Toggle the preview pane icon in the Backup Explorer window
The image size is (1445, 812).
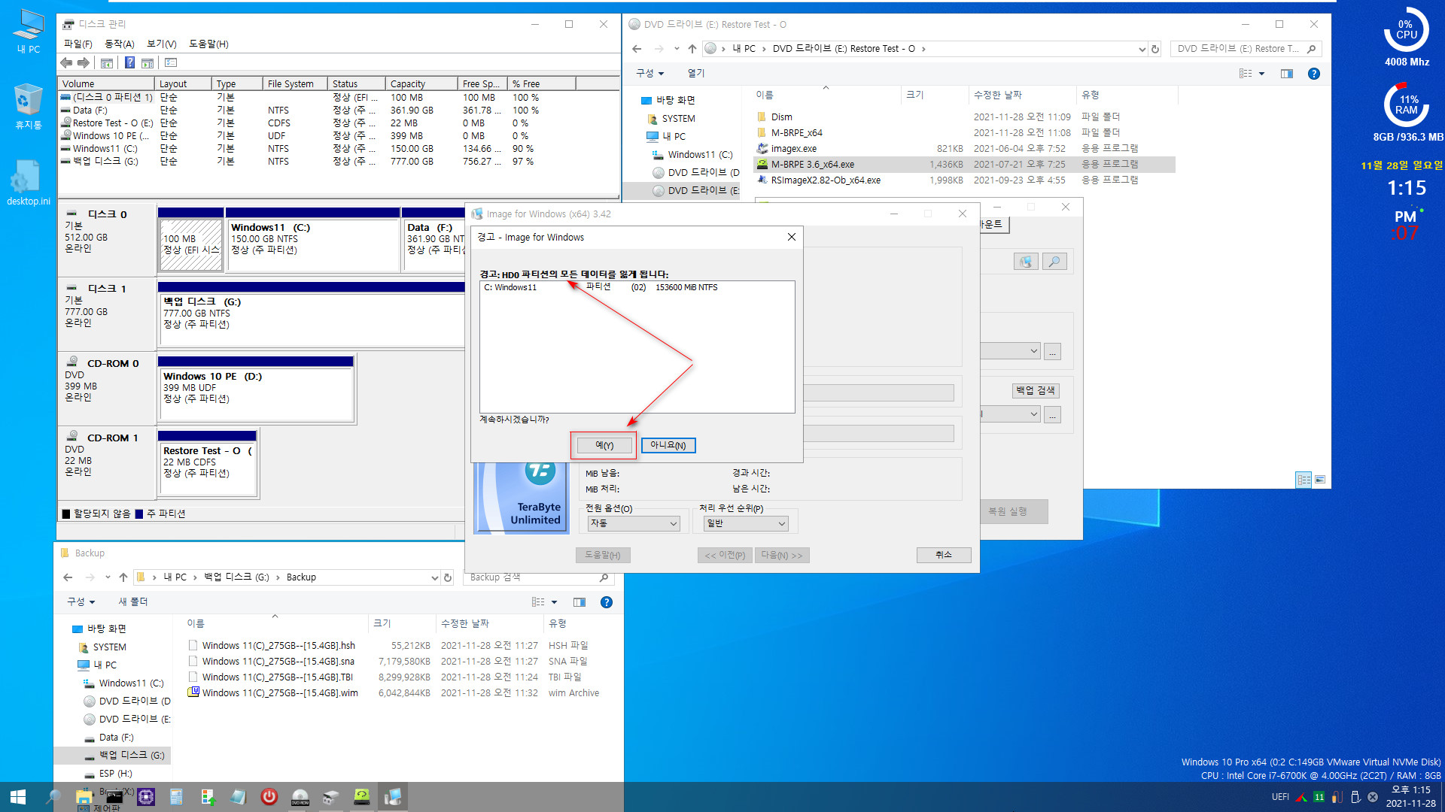pyautogui.click(x=580, y=602)
